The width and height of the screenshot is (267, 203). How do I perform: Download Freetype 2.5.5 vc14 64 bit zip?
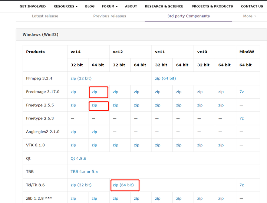tap(95, 105)
